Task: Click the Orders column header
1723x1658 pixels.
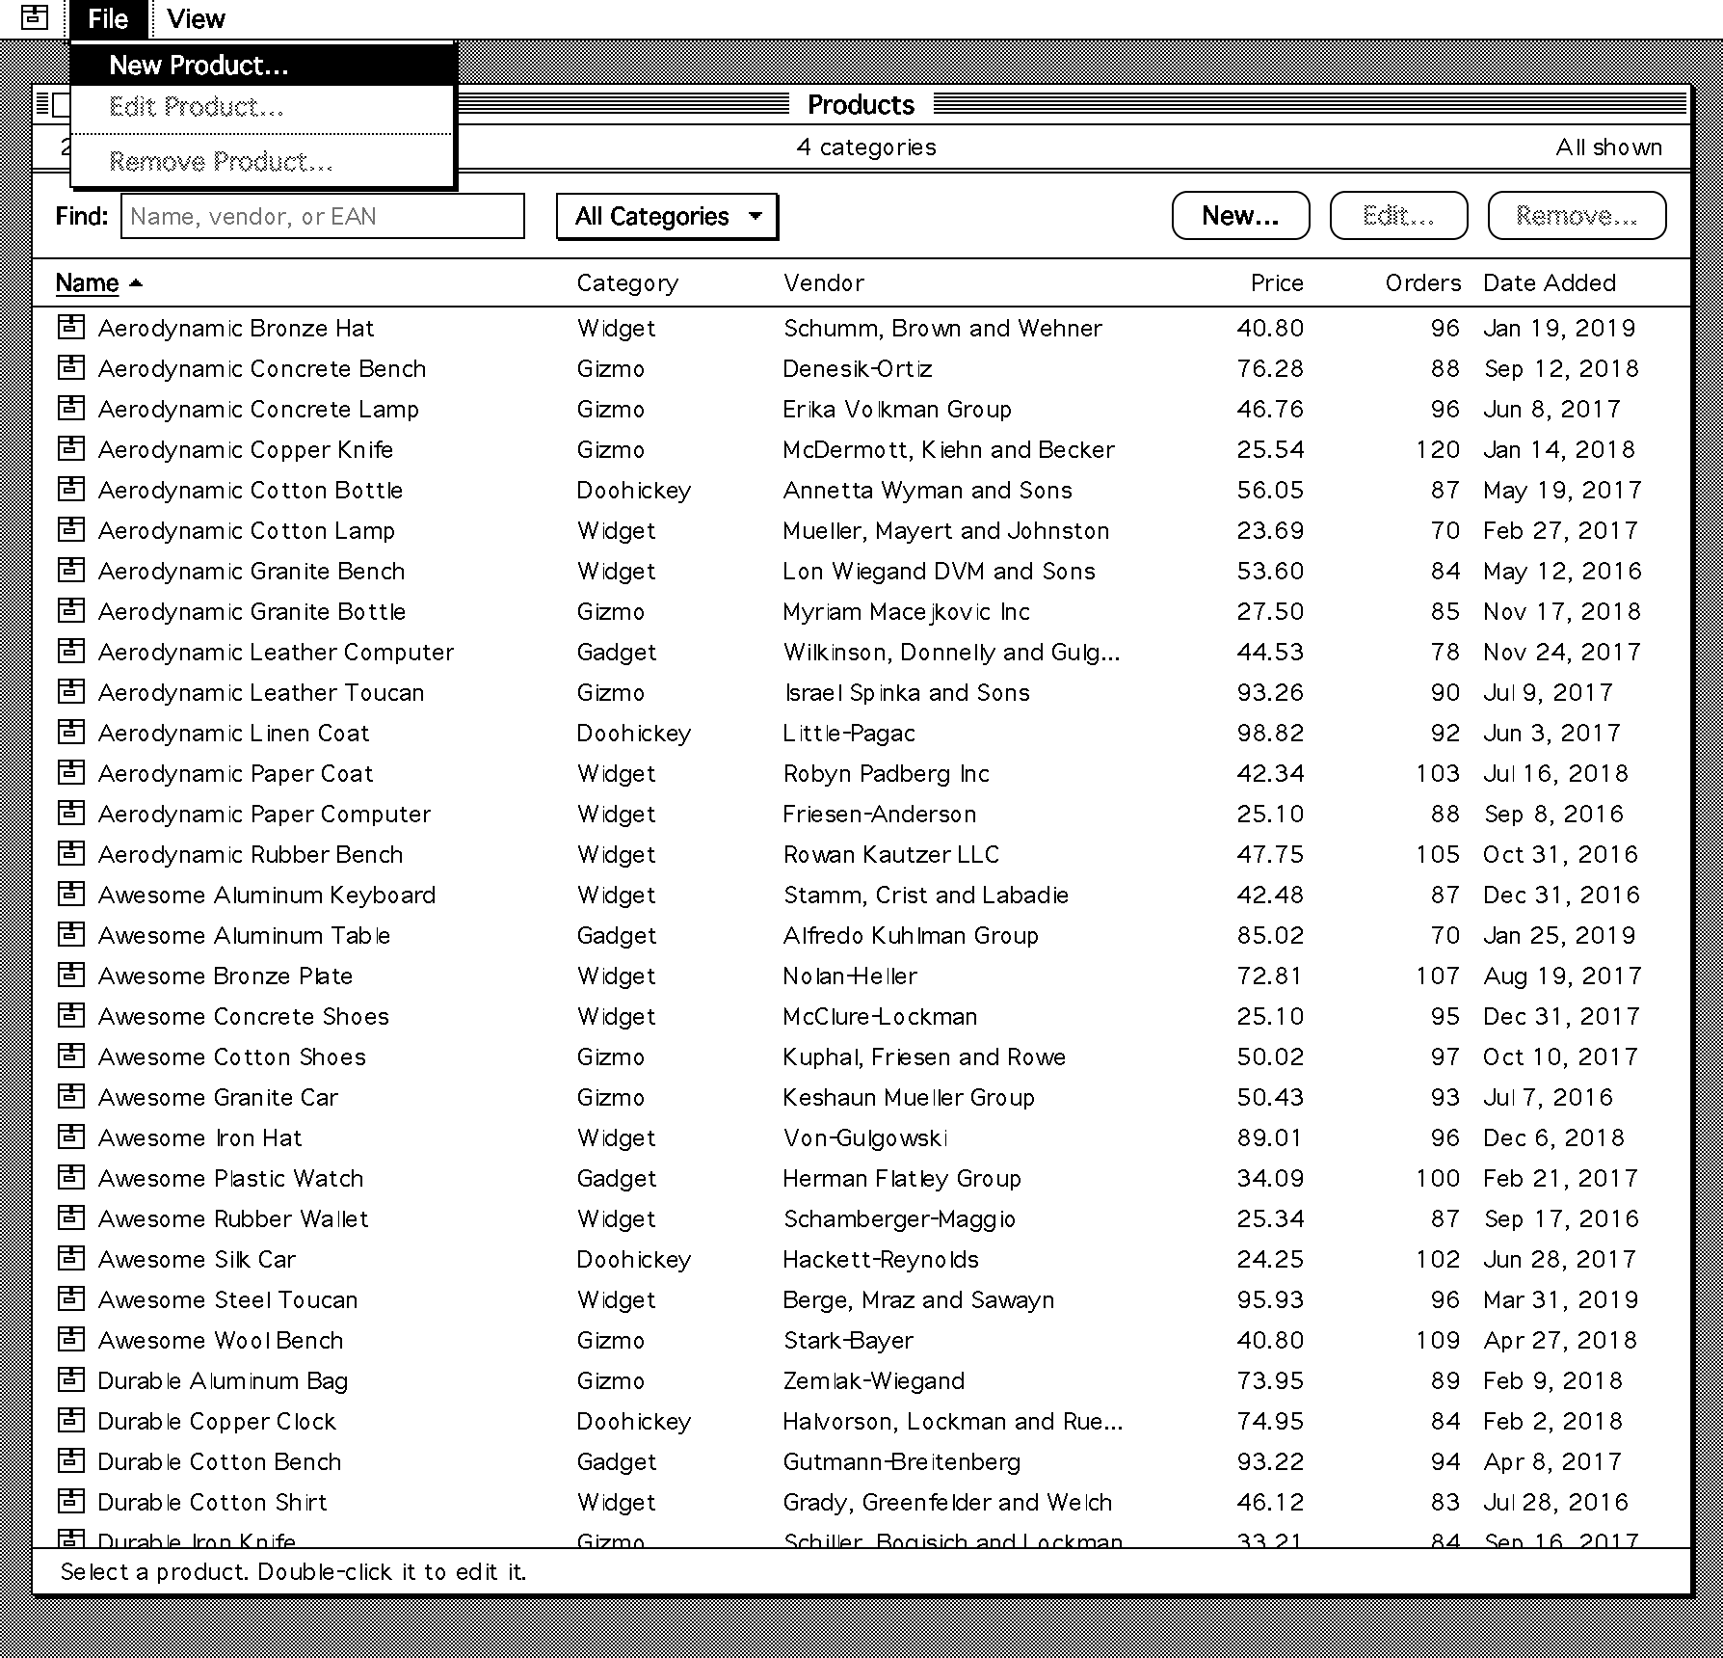Action: [x=1423, y=282]
